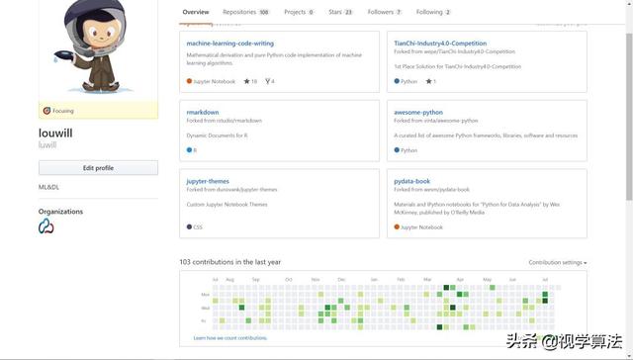Click the Organizations heading
633x360 pixels.
[60, 212]
